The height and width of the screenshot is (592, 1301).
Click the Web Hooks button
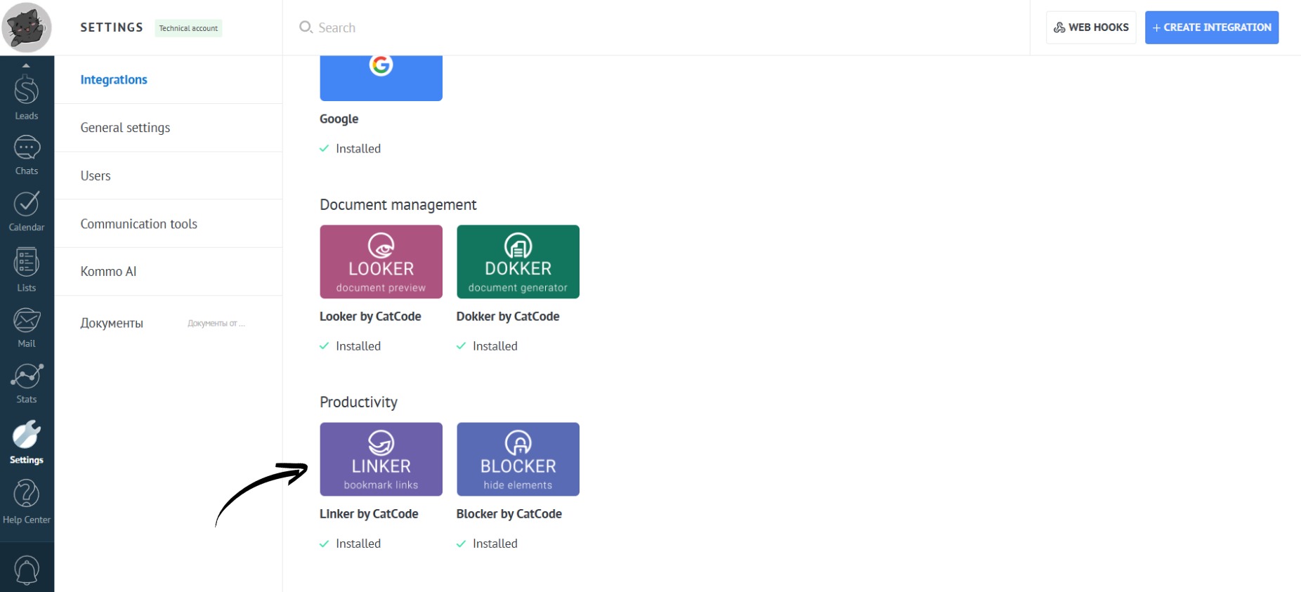pyautogui.click(x=1090, y=27)
